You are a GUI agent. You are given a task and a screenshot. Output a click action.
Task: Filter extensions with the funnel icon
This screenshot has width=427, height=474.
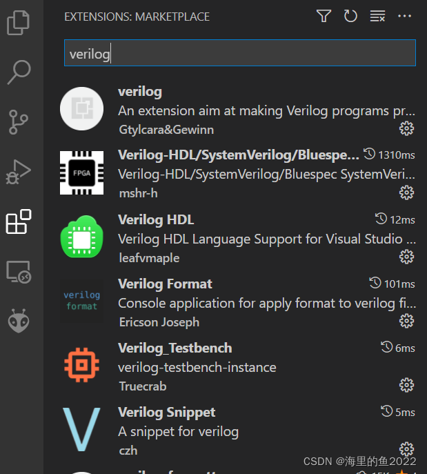pos(324,16)
